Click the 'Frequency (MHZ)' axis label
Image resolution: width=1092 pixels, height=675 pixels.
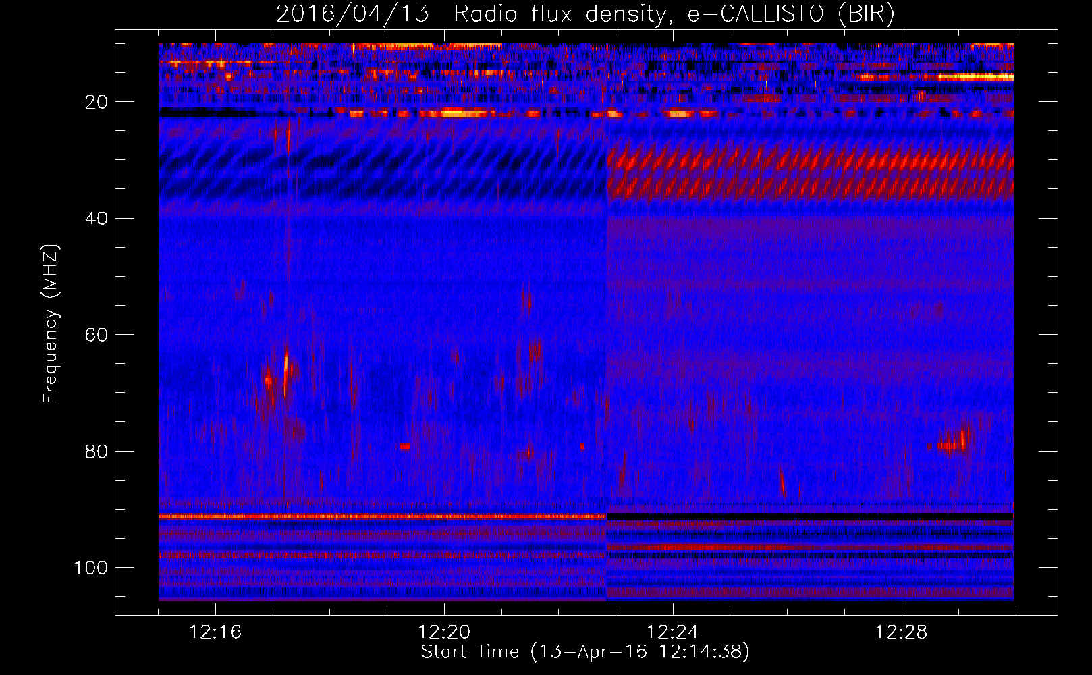click(51, 323)
